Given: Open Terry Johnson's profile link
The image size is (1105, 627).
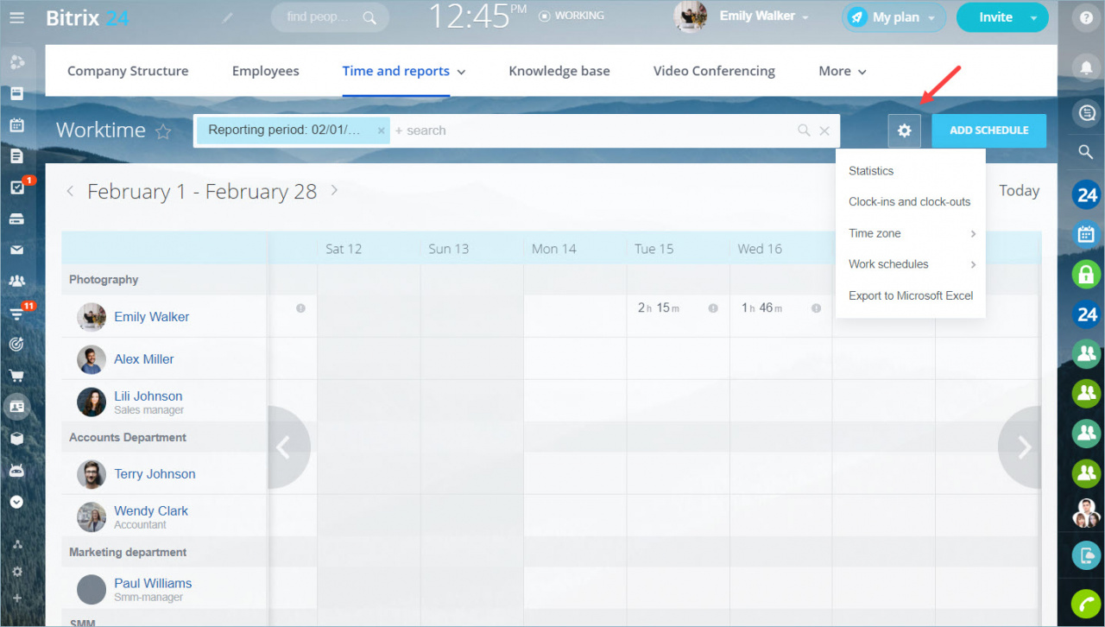Looking at the screenshot, I should (x=155, y=474).
